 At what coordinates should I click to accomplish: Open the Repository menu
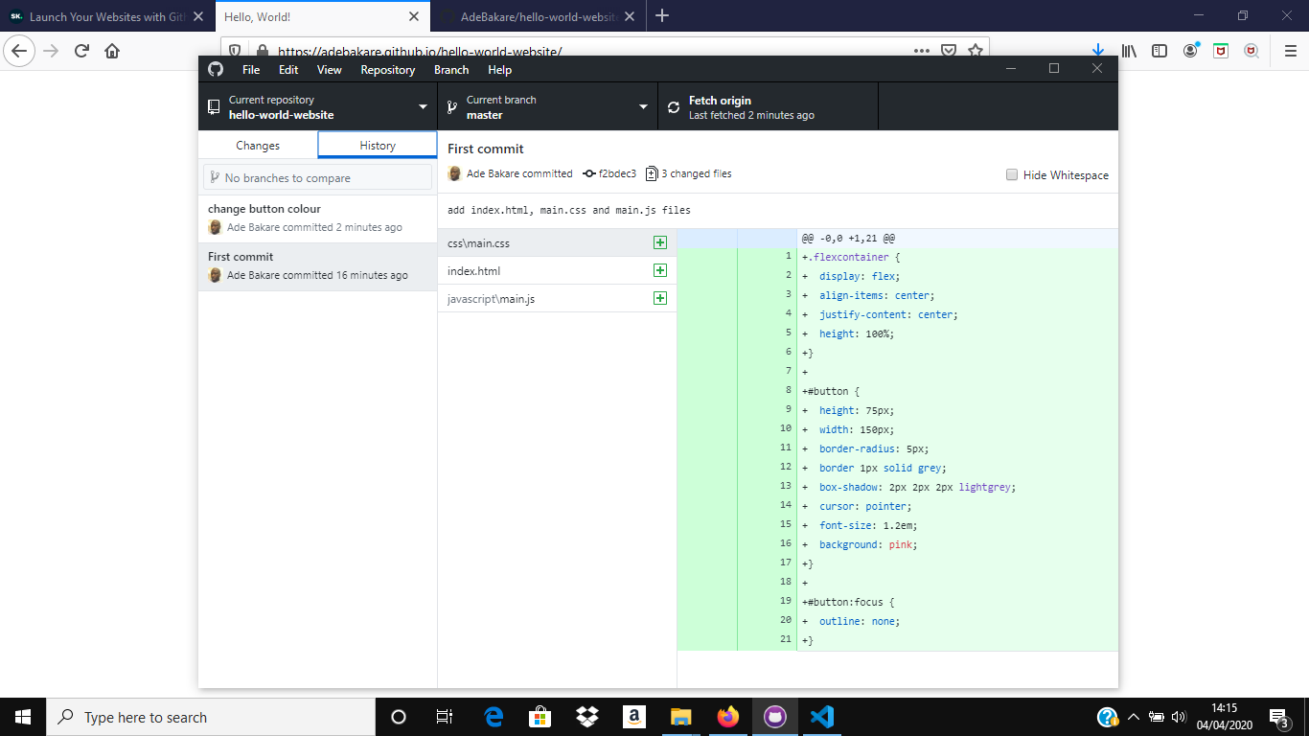(x=388, y=70)
